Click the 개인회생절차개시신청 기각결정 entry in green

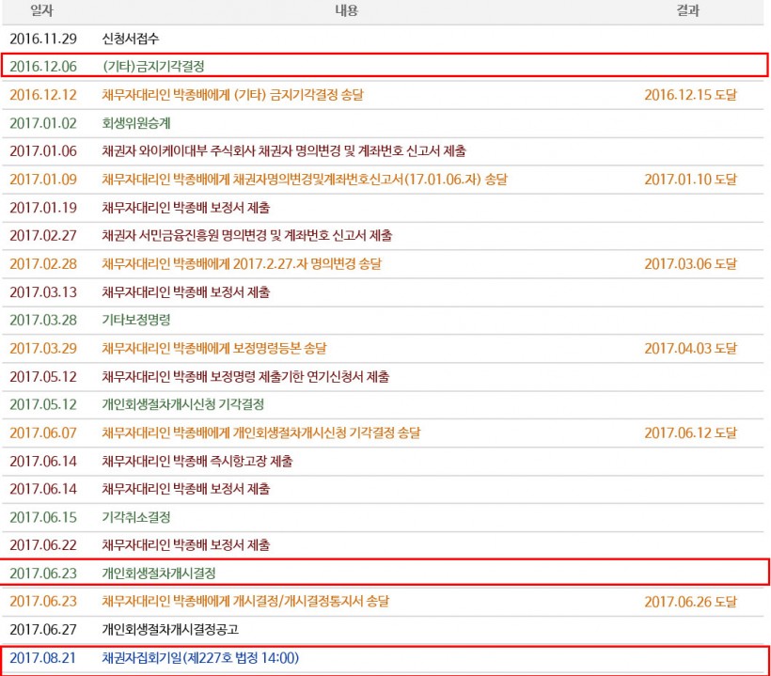[183, 404]
